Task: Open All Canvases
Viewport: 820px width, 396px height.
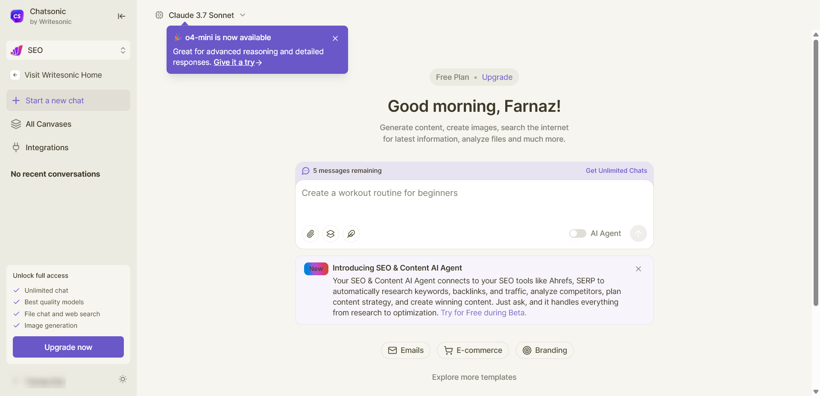Action: pyautogui.click(x=48, y=124)
